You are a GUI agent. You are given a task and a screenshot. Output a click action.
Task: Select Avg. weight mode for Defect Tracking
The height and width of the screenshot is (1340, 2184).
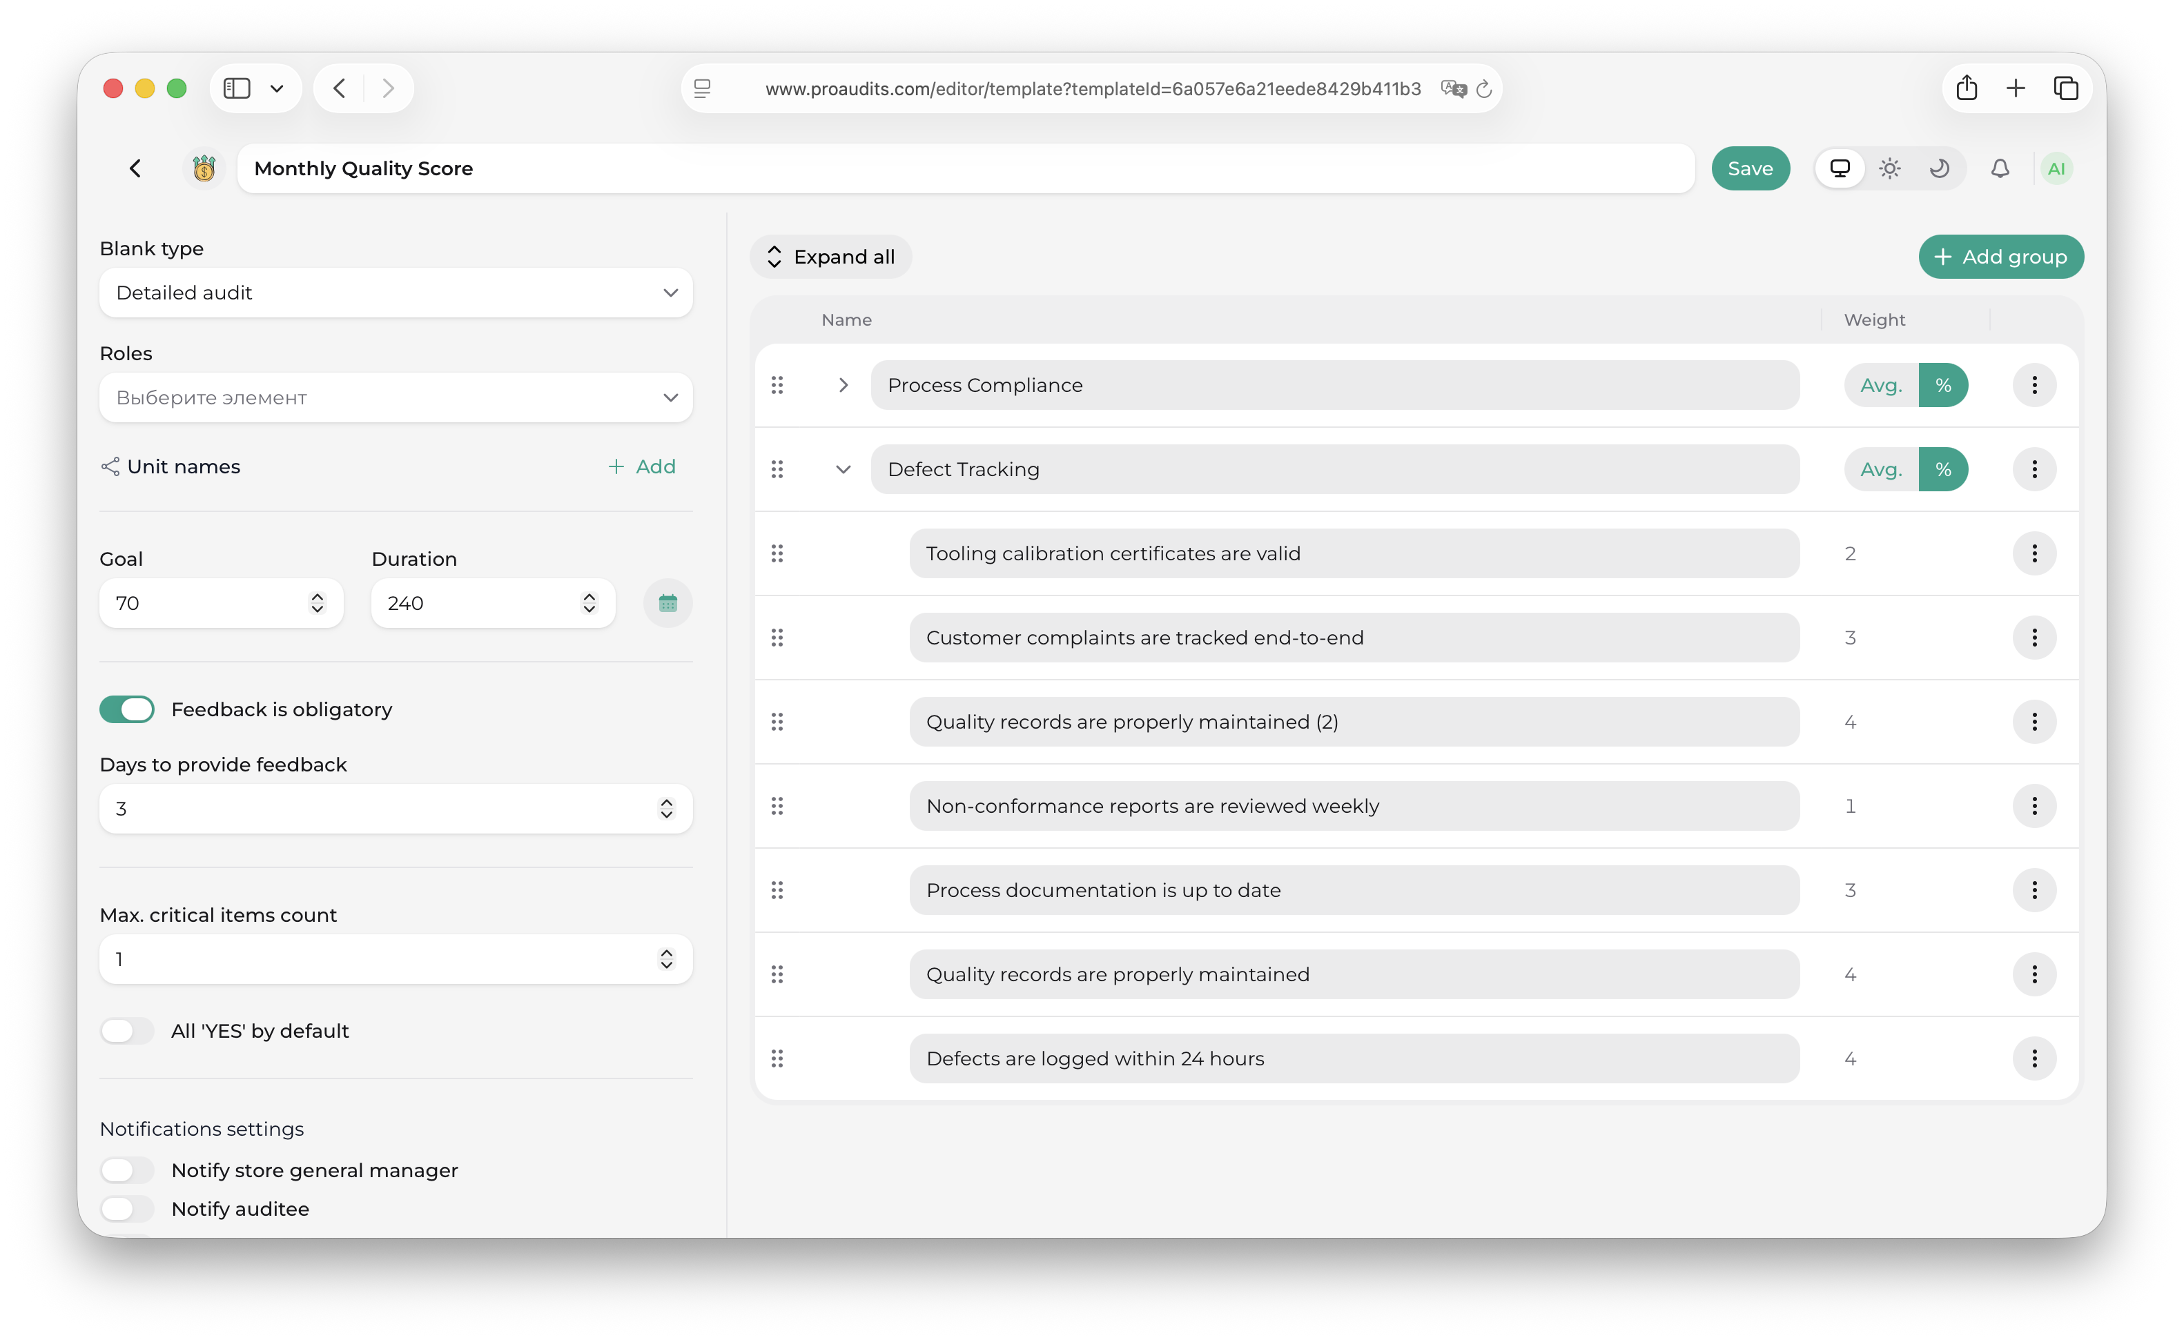[1881, 469]
